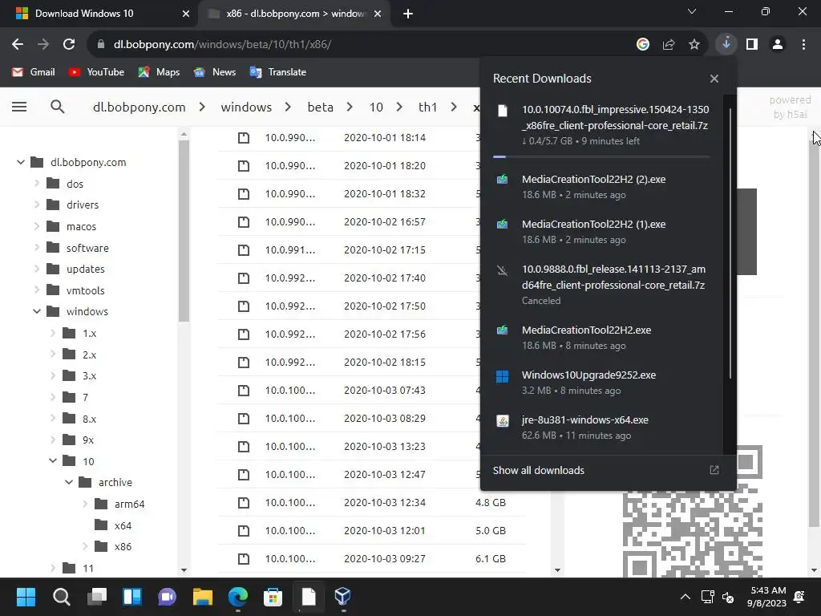Open the Windows Start menu
Screen dimensions: 821x616
point(26,597)
